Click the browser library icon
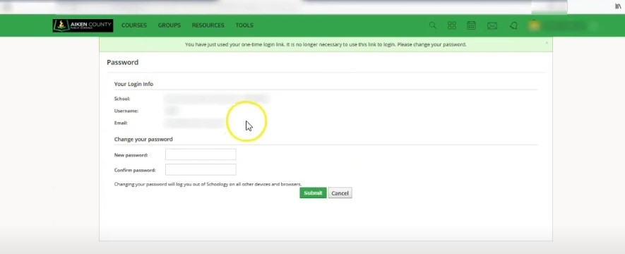This screenshot has width=625, height=254. 618,6
